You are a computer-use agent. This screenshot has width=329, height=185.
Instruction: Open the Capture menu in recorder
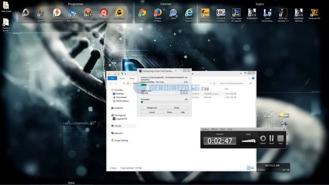point(205,129)
